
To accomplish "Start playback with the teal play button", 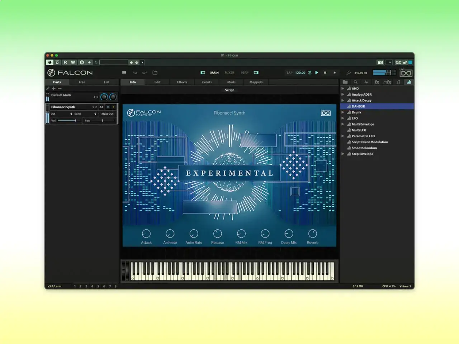I will point(317,73).
